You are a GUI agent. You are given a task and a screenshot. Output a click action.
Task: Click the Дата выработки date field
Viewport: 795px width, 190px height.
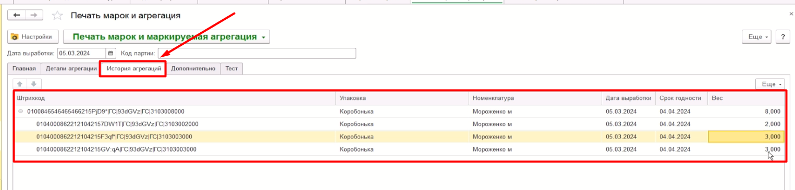(81, 53)
